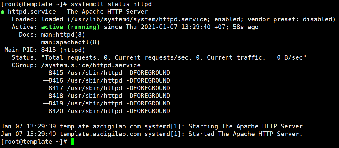Select last process 8420 in the CGroup tree

click(x=56, y=111)
